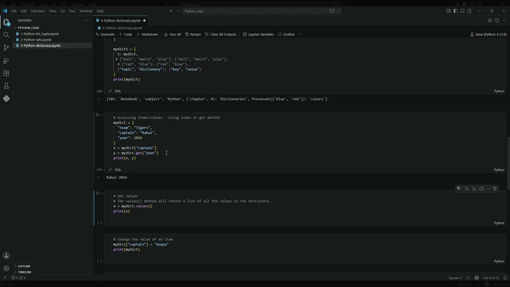Click the remote window icon in status bar
This screenshot has height=287, width=510.
click(4, 278)
